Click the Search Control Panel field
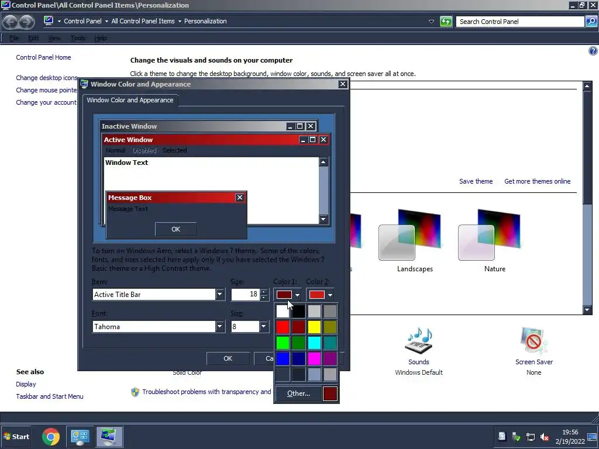Viewport: 599px width, 449px height. pos(520,22)
